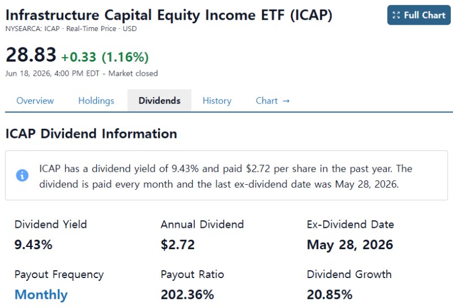
Task: Click the $2.72 Annual Dividend value
Action: pos(178,245)
